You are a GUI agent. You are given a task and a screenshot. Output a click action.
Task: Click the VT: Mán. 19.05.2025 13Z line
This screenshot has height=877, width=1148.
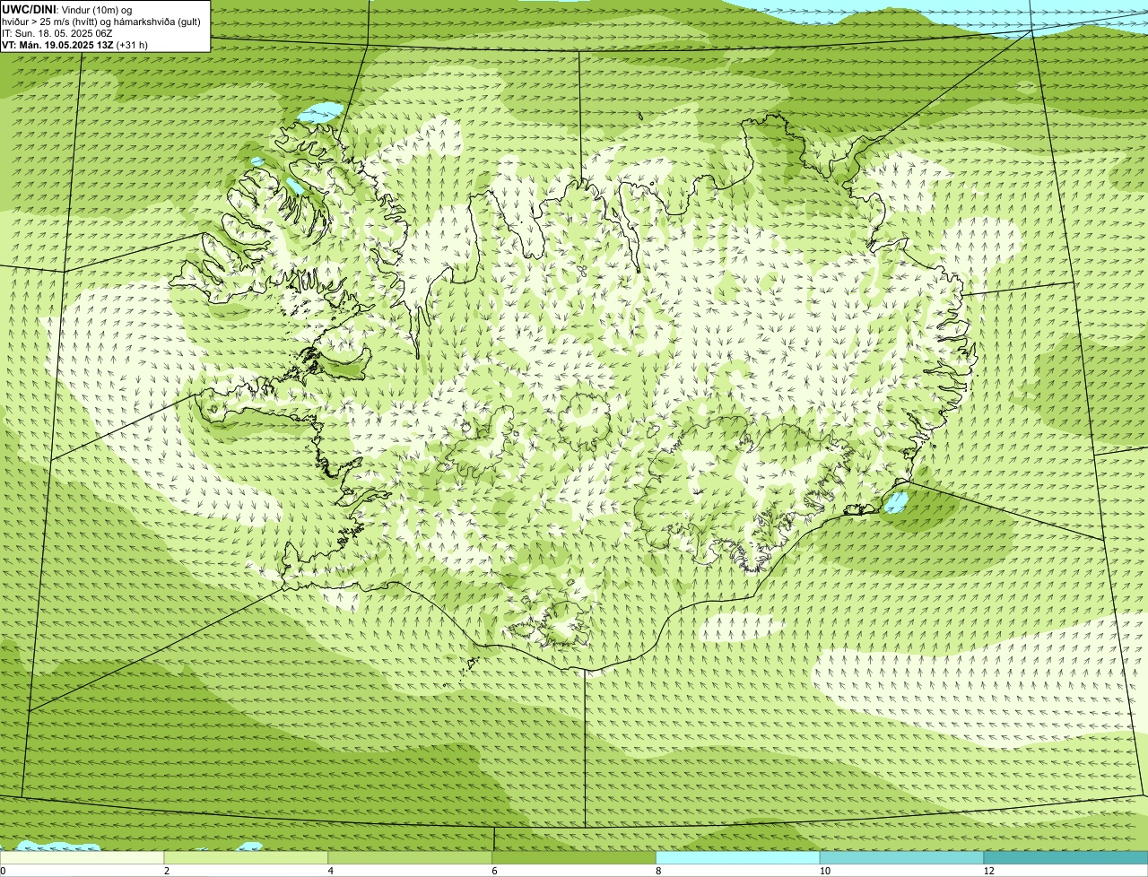tap(74, 44)
